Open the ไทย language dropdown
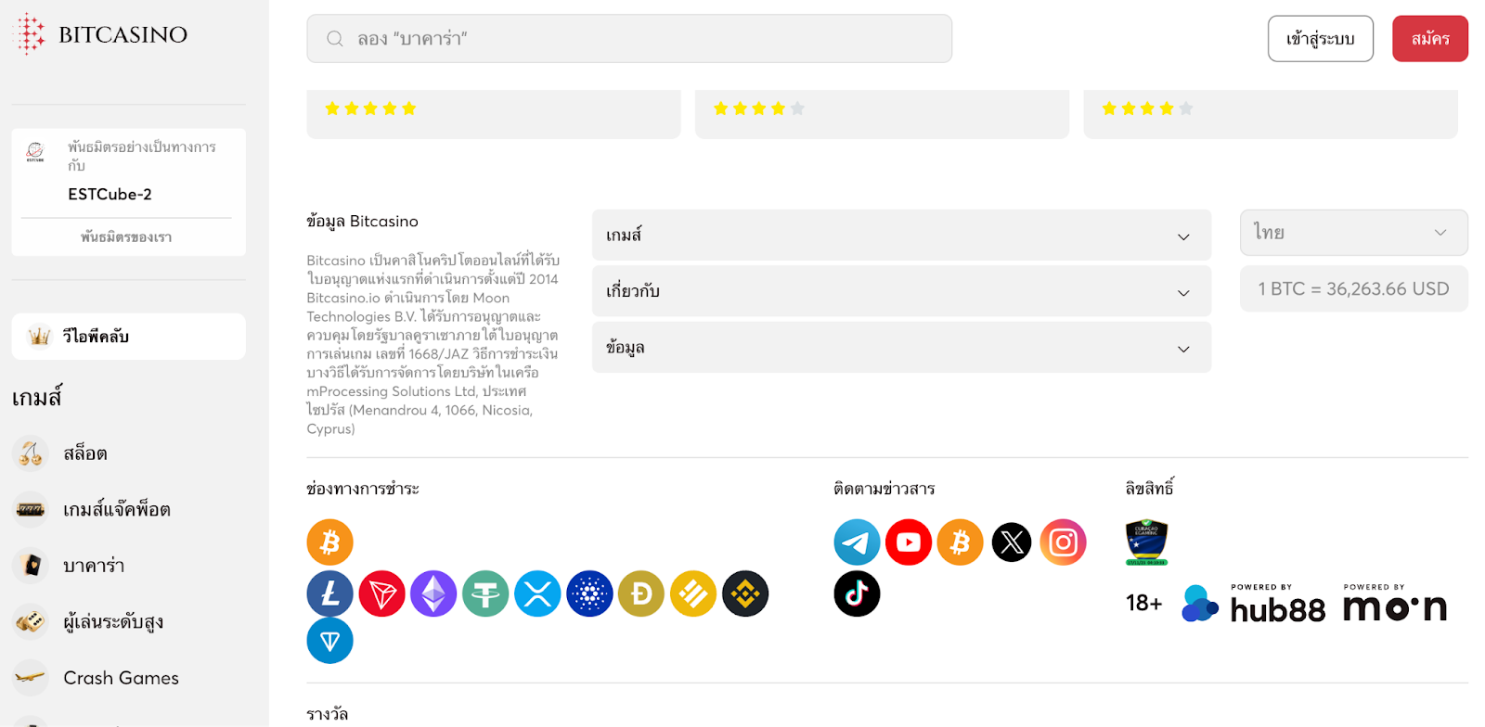The height and width of the screenshot is (727, 1485). (1353, 232)
